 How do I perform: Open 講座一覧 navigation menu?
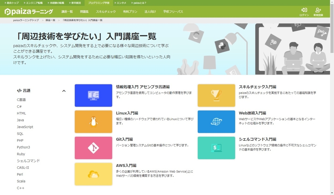pos(67,12)
